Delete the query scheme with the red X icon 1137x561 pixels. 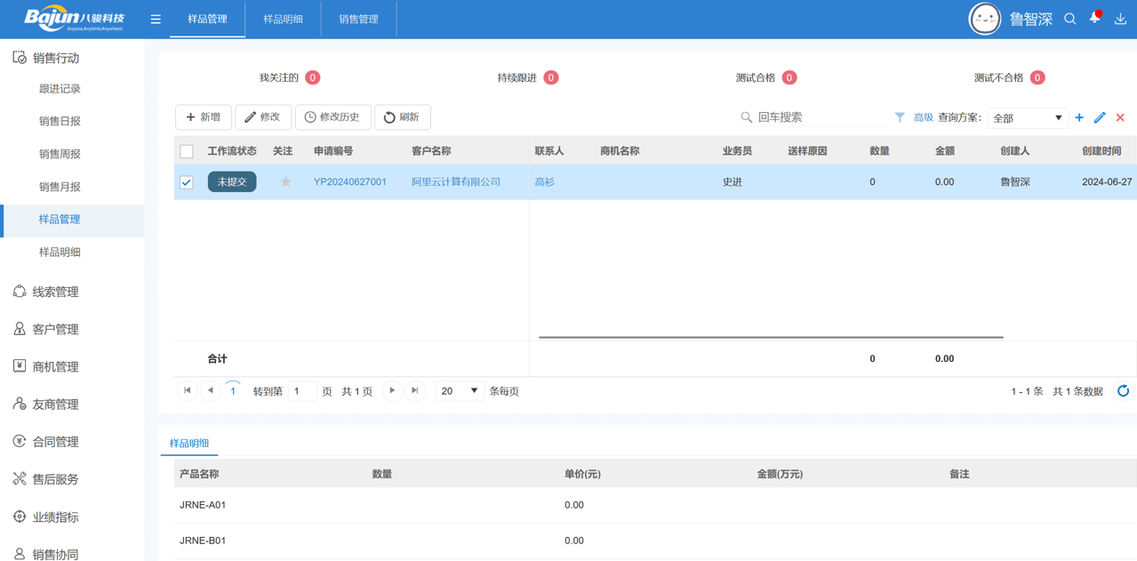pos(1119,116)
